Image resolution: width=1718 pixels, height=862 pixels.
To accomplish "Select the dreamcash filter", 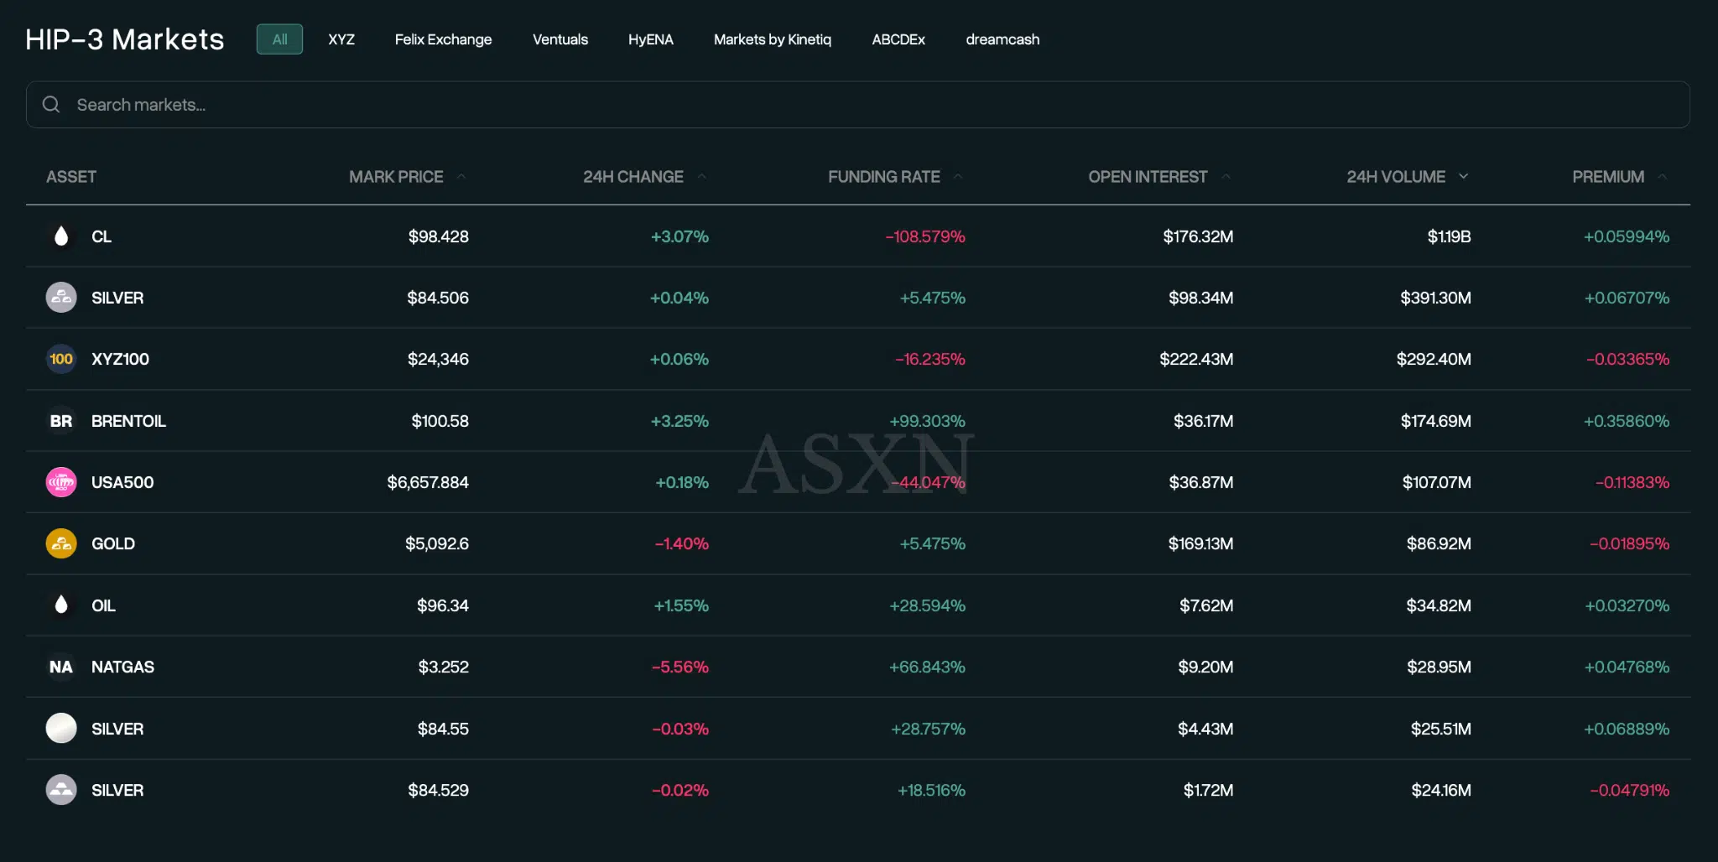I will (1002, 39).
